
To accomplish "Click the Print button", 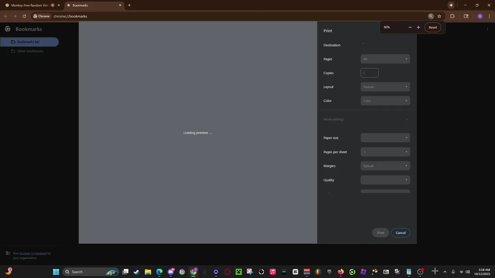I will pyautogui.click(x=381, y=233).
